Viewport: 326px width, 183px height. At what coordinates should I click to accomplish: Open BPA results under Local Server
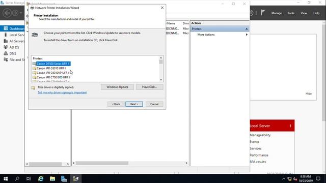point(258,162)
